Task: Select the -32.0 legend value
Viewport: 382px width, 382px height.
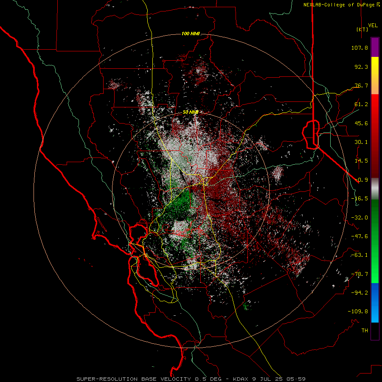Action: point(360,218)
